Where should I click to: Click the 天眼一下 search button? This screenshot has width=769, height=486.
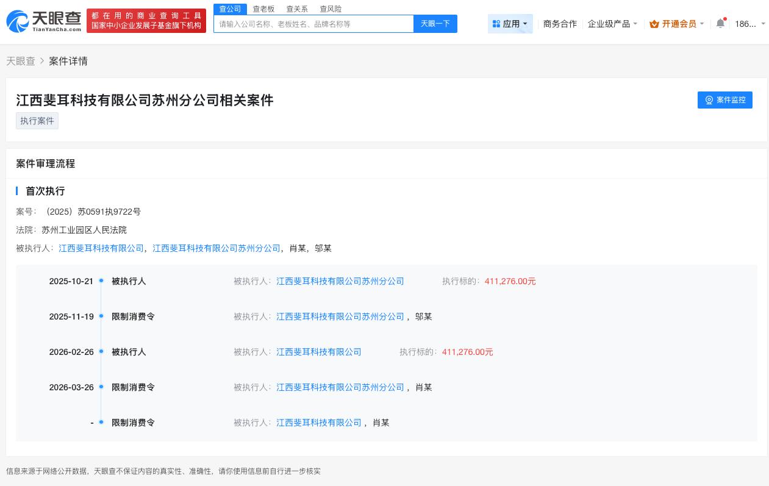[435, 24]
